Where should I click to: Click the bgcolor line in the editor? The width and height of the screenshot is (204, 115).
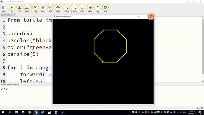point(30,41)
